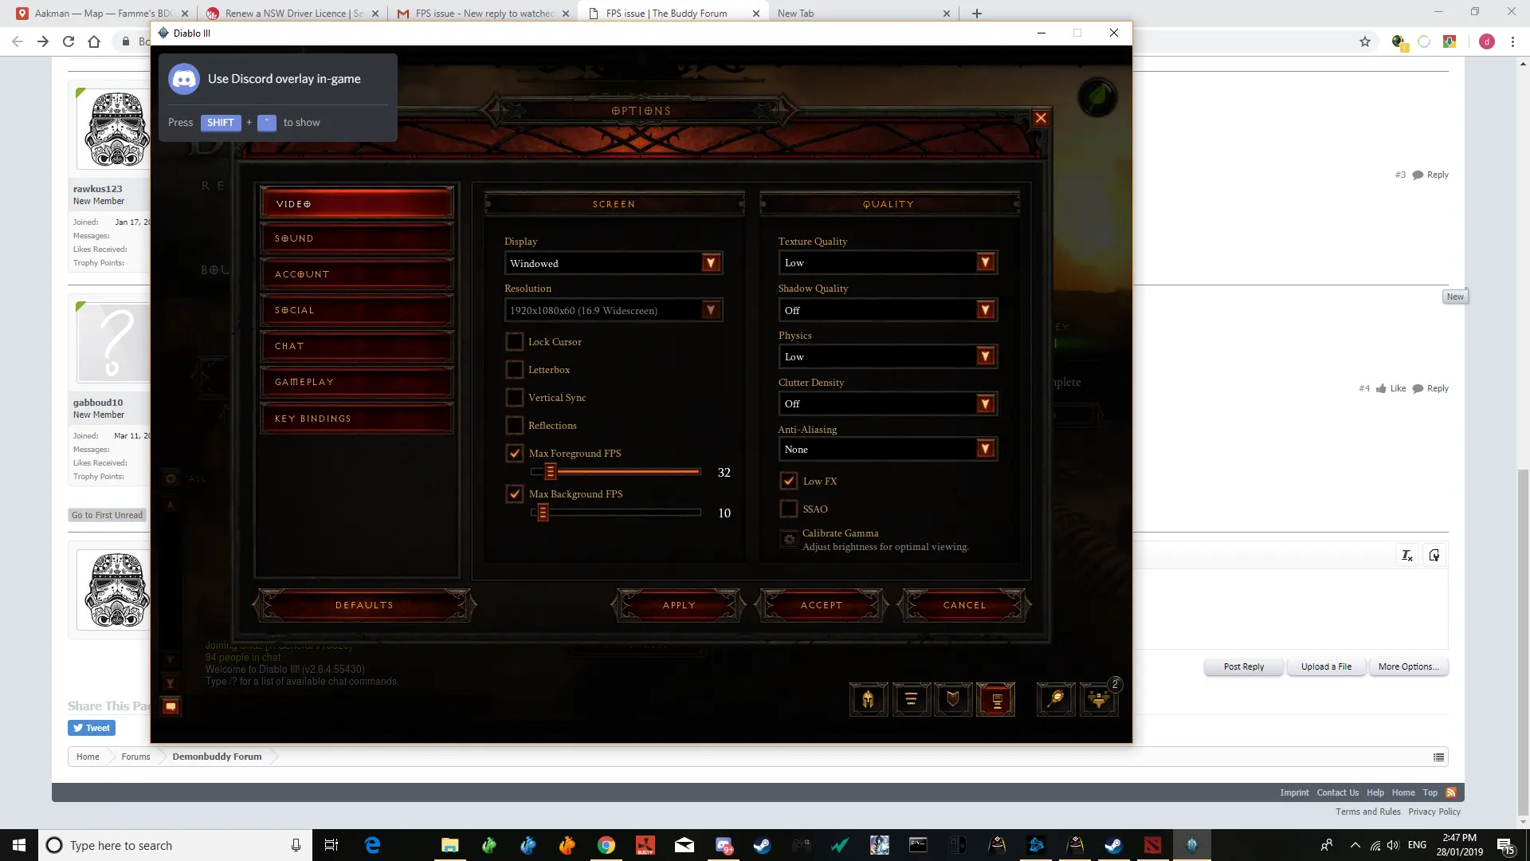Image resolution: width=1530 pixels, height=861 pixels.
Task: Select the Sound options category
Action: pos(357,238)
